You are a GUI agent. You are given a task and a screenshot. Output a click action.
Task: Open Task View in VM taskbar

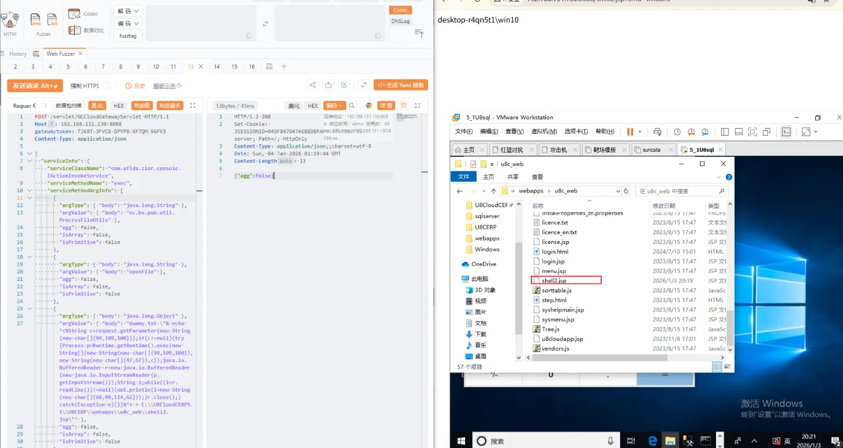(631, 441)
